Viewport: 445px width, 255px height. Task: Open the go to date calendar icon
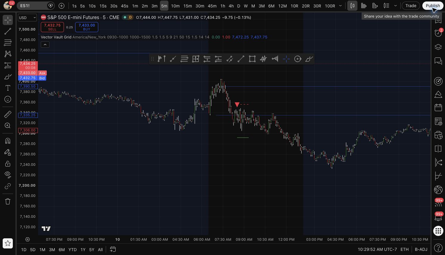tap(113, 249)
